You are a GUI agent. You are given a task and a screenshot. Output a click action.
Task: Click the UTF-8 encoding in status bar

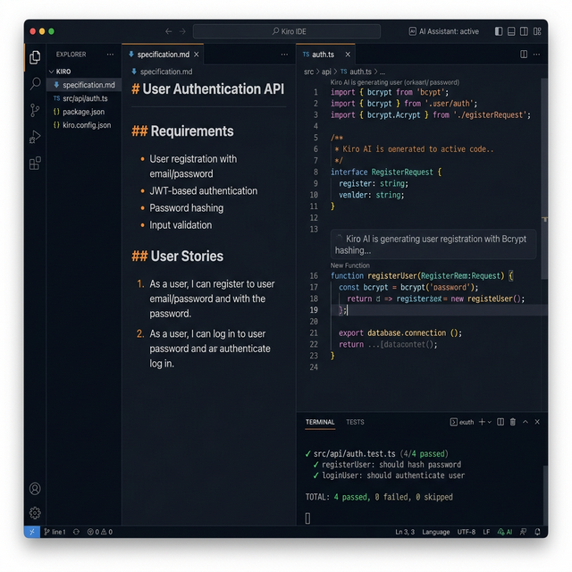467,532
